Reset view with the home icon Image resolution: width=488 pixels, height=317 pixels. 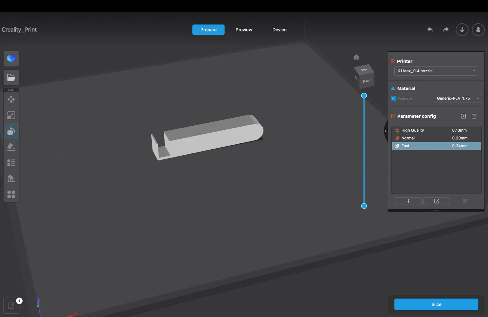tap(356, 57)
